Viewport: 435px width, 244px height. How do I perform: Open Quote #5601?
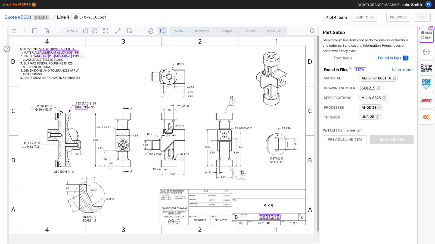point(17,17)
